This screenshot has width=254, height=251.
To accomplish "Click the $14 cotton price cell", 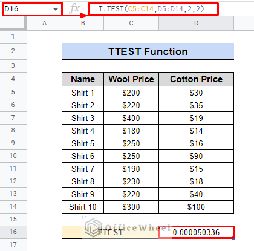I will (x=197, y=131).
